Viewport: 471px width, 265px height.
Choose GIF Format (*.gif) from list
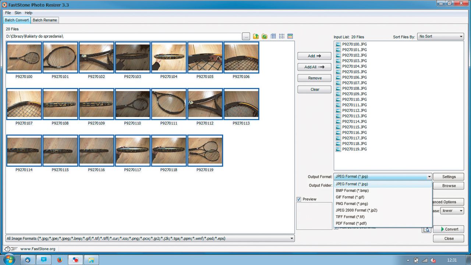(383, 197)
